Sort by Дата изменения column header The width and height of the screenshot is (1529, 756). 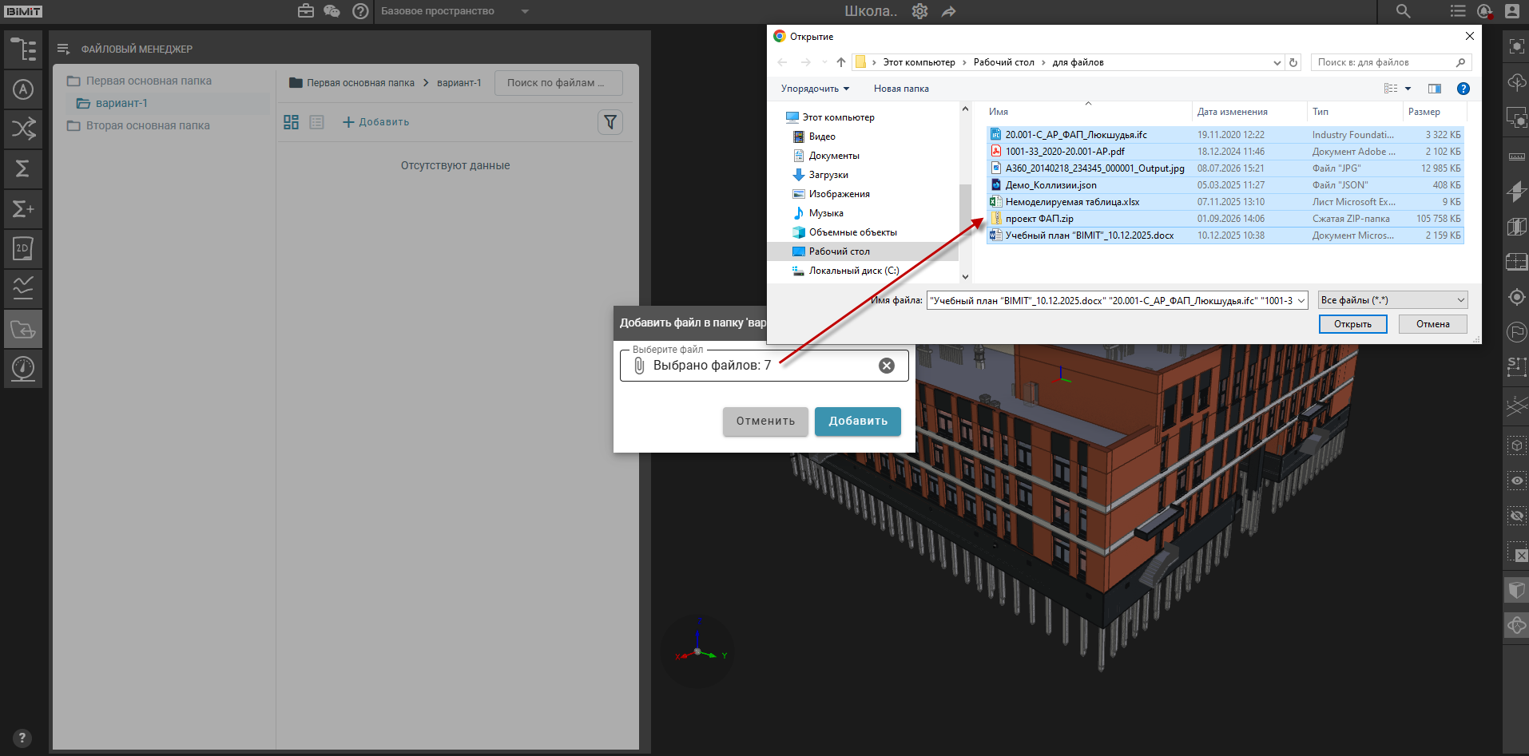(x=1232, y=112)
